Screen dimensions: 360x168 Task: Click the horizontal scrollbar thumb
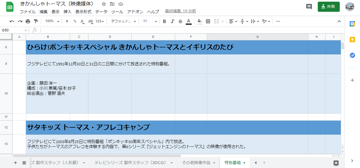[x=97, y=156]
